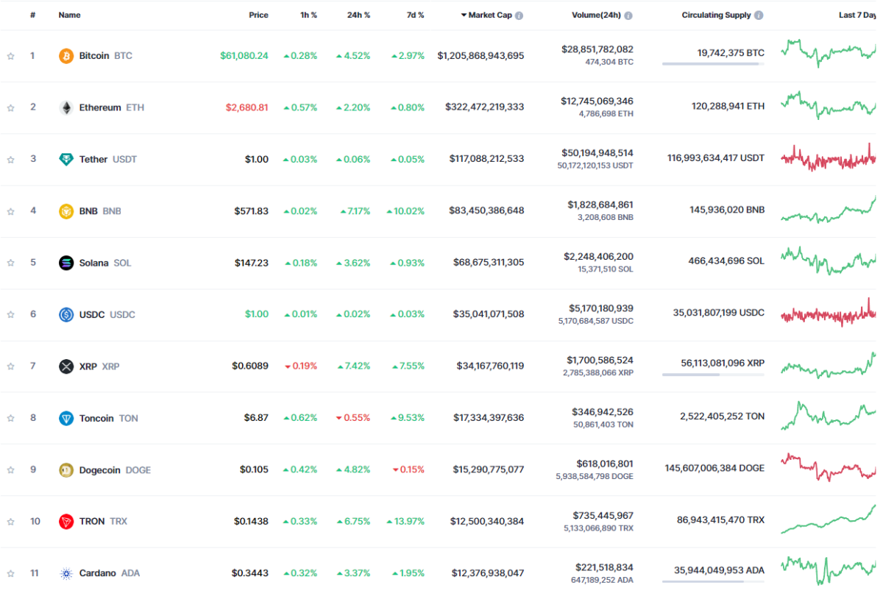The width and height of the screenshot is (883, 599).
Task: Sort table by Name column header
Action: click(69, 15)
